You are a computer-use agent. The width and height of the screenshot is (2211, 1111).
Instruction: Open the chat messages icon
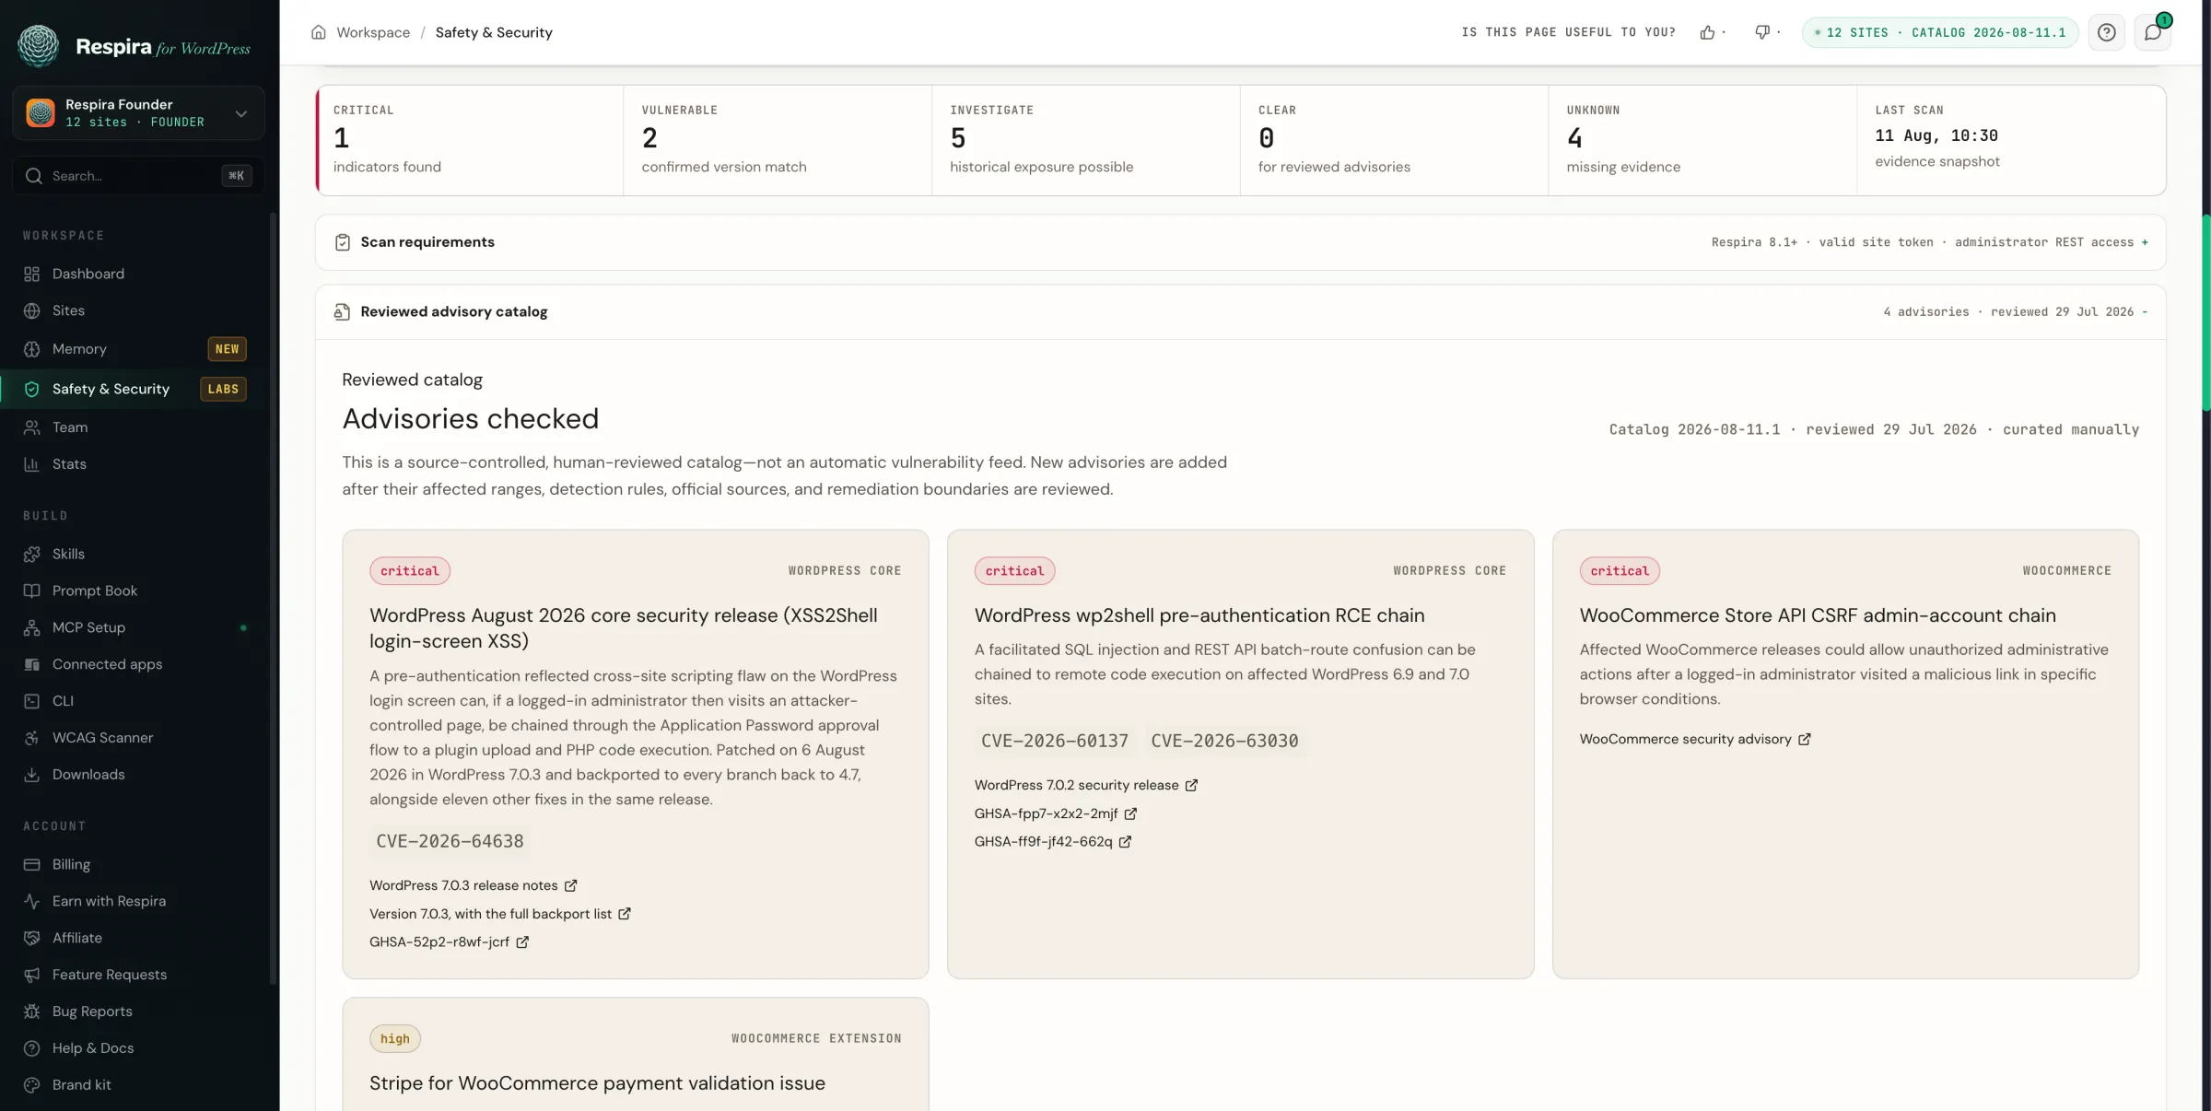pos(2153,32)
